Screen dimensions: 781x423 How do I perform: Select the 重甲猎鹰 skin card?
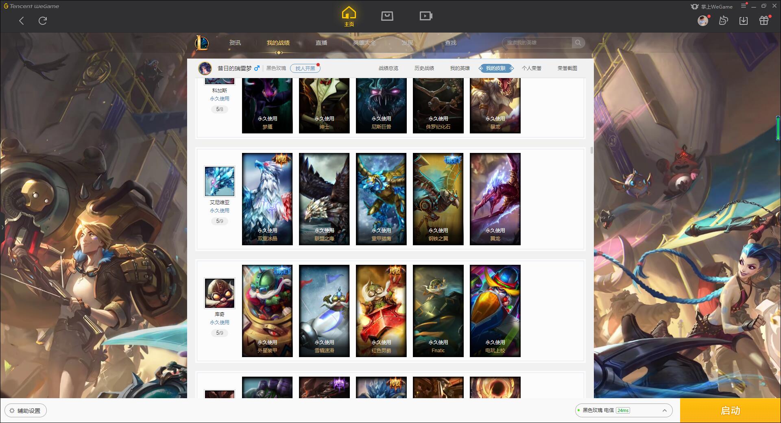pyautogui.click(x=381, y=199)
